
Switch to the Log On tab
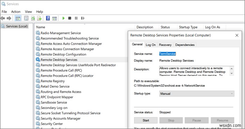(x=150, y=45)
